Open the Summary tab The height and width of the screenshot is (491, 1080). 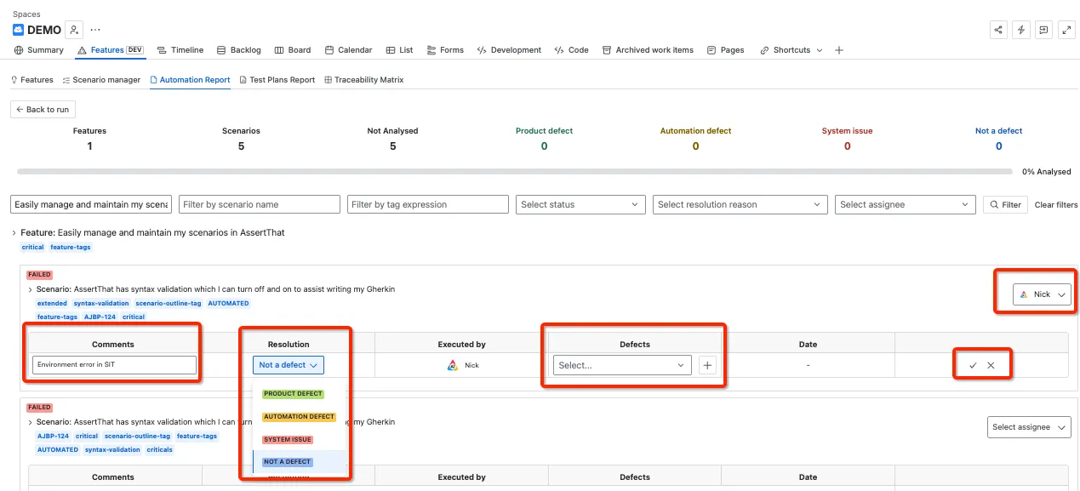point(39,50)
